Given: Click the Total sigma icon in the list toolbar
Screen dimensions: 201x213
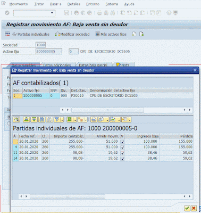Looking at the screenshot, I should click(70, 119).
